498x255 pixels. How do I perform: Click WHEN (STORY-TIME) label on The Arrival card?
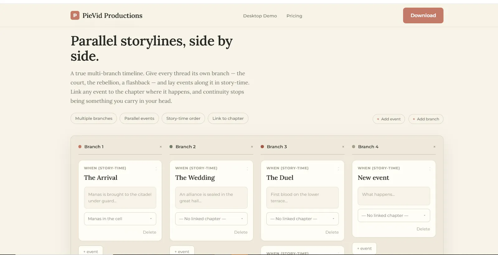coord(105,168)
